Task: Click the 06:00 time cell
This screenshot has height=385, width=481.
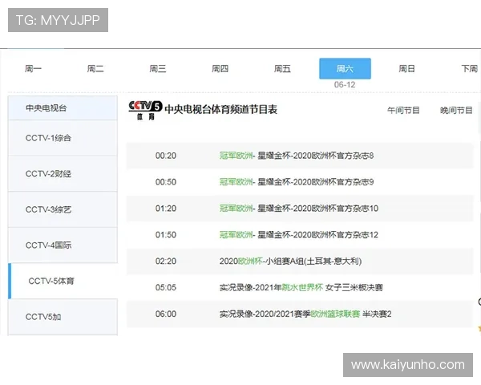Action: coord(166,314)
